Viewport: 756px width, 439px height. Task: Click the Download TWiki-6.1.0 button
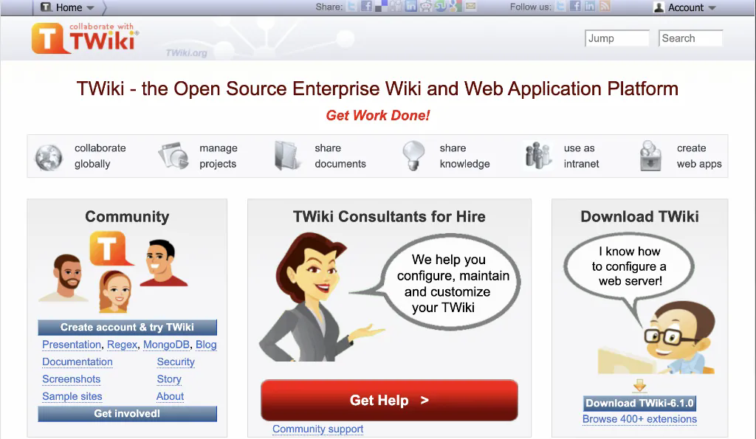point(639,403)
